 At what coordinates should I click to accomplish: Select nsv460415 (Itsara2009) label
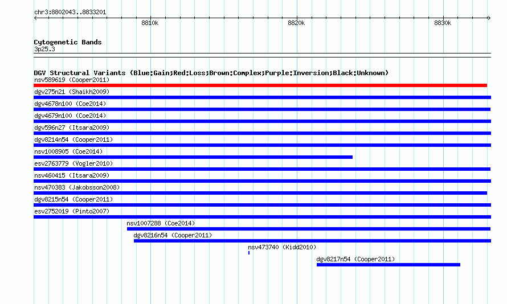[x=72, y=175]
